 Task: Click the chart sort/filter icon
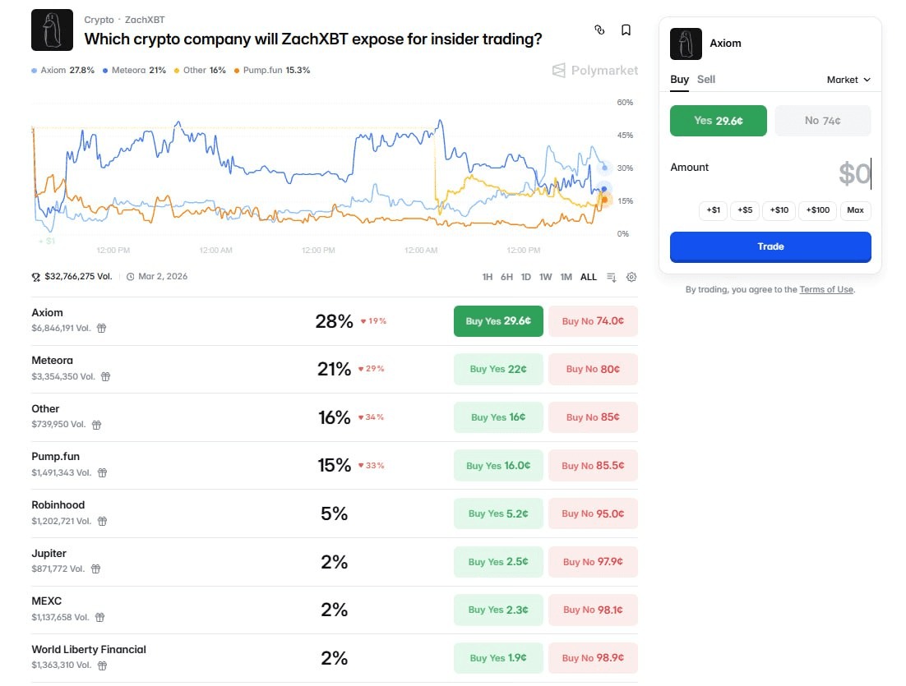(x=612, y=277)
